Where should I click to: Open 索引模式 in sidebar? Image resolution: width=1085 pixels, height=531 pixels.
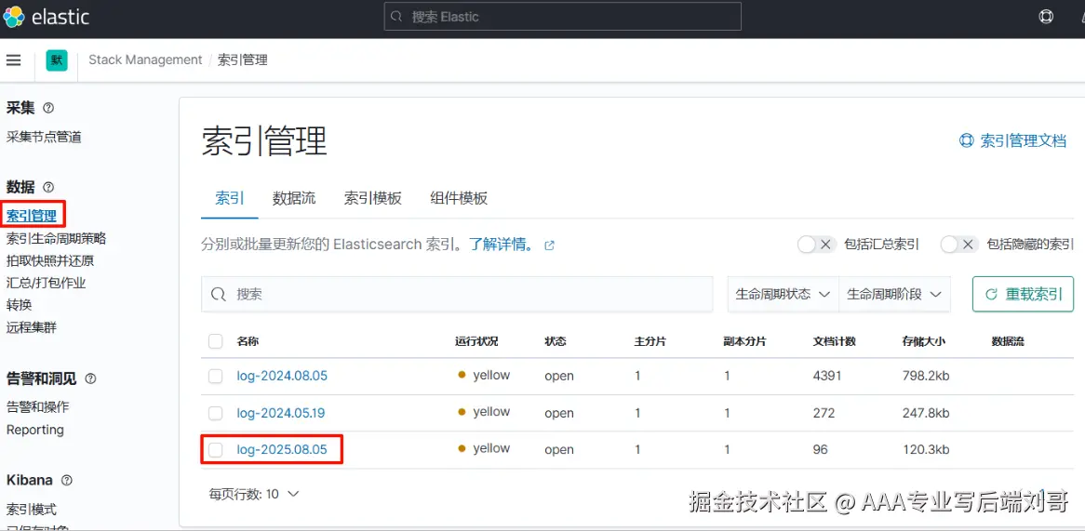tap(31, 510)
